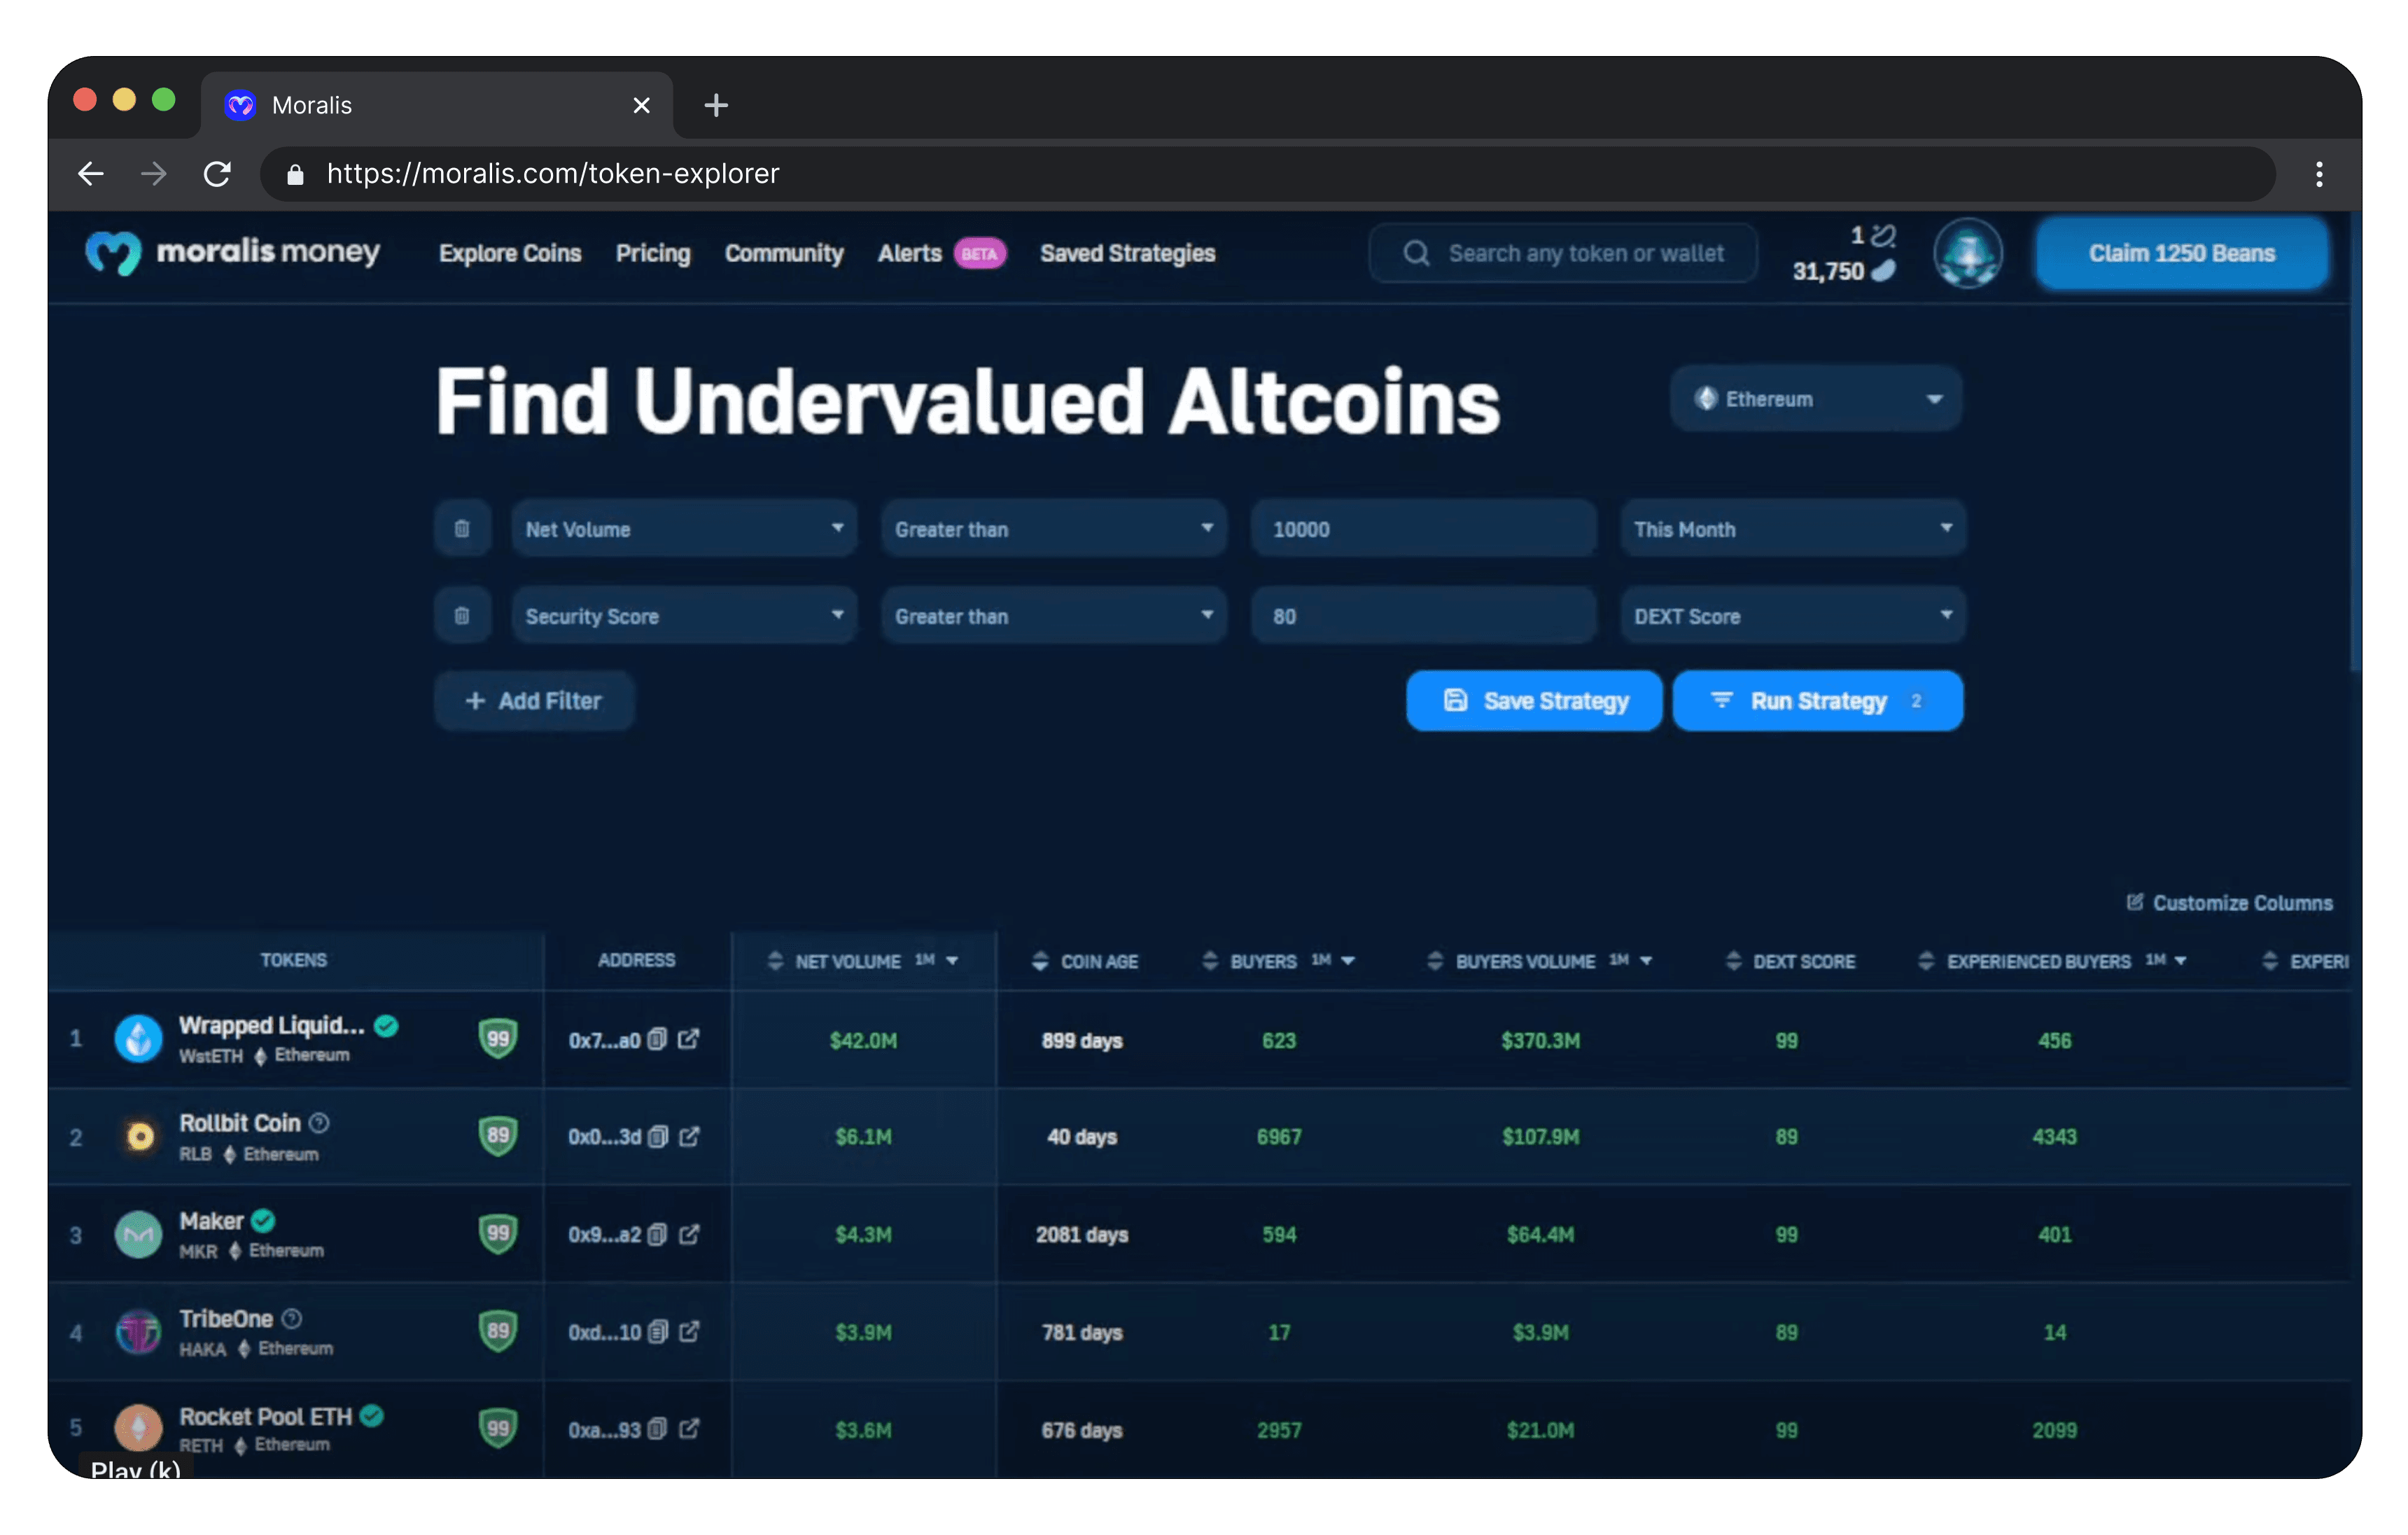Click TribeOne unverified info icon
The width and height of the screenshot is (2408, 1535).
(292, 1319)
